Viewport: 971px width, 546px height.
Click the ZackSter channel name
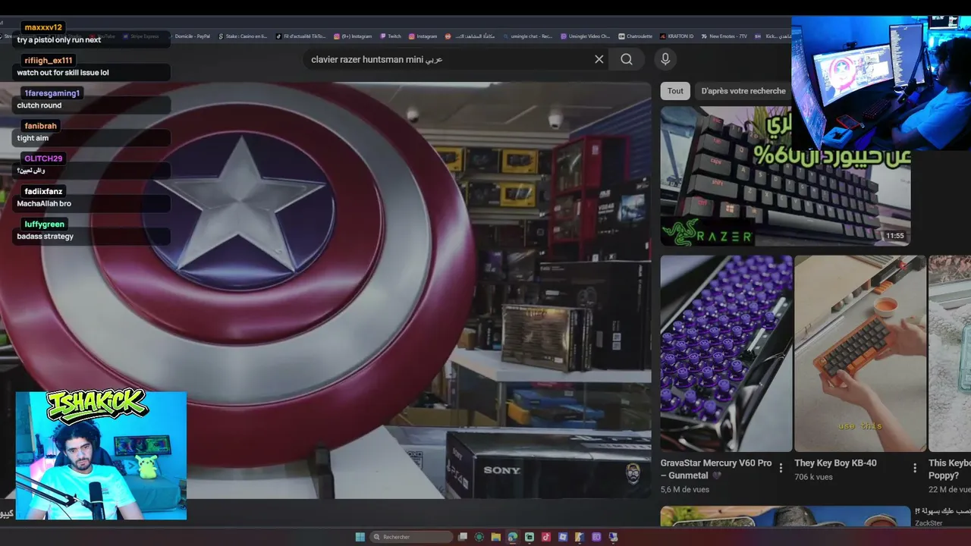[x=929, y=522]
